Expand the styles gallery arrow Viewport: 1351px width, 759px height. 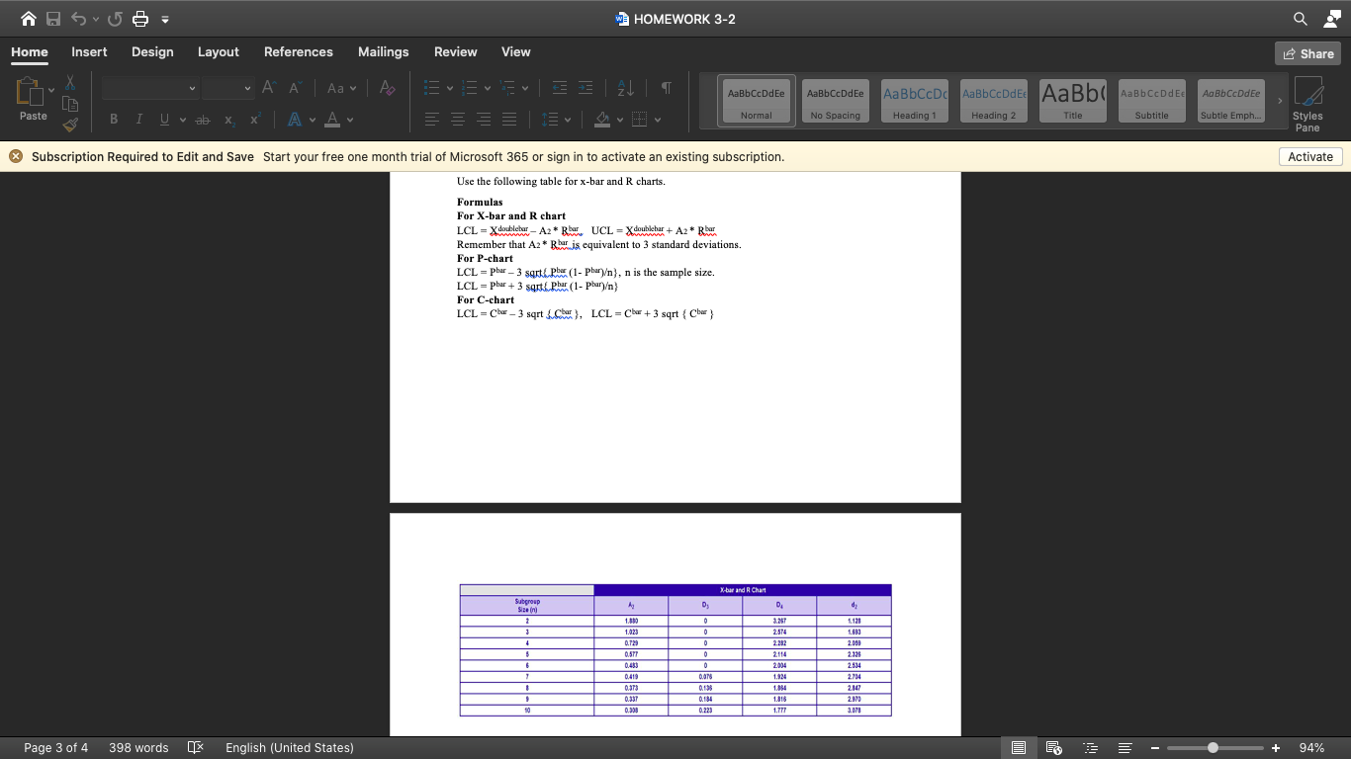click(x=1277, y=101)
